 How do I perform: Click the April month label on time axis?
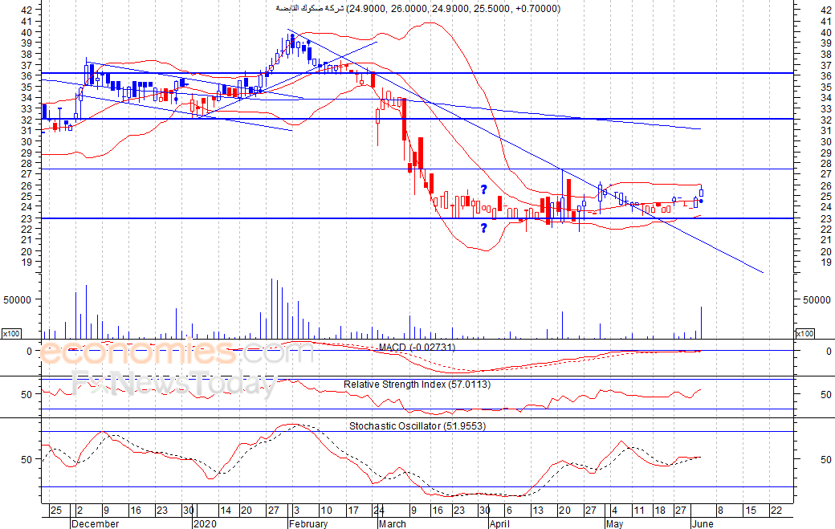point(499,523)
